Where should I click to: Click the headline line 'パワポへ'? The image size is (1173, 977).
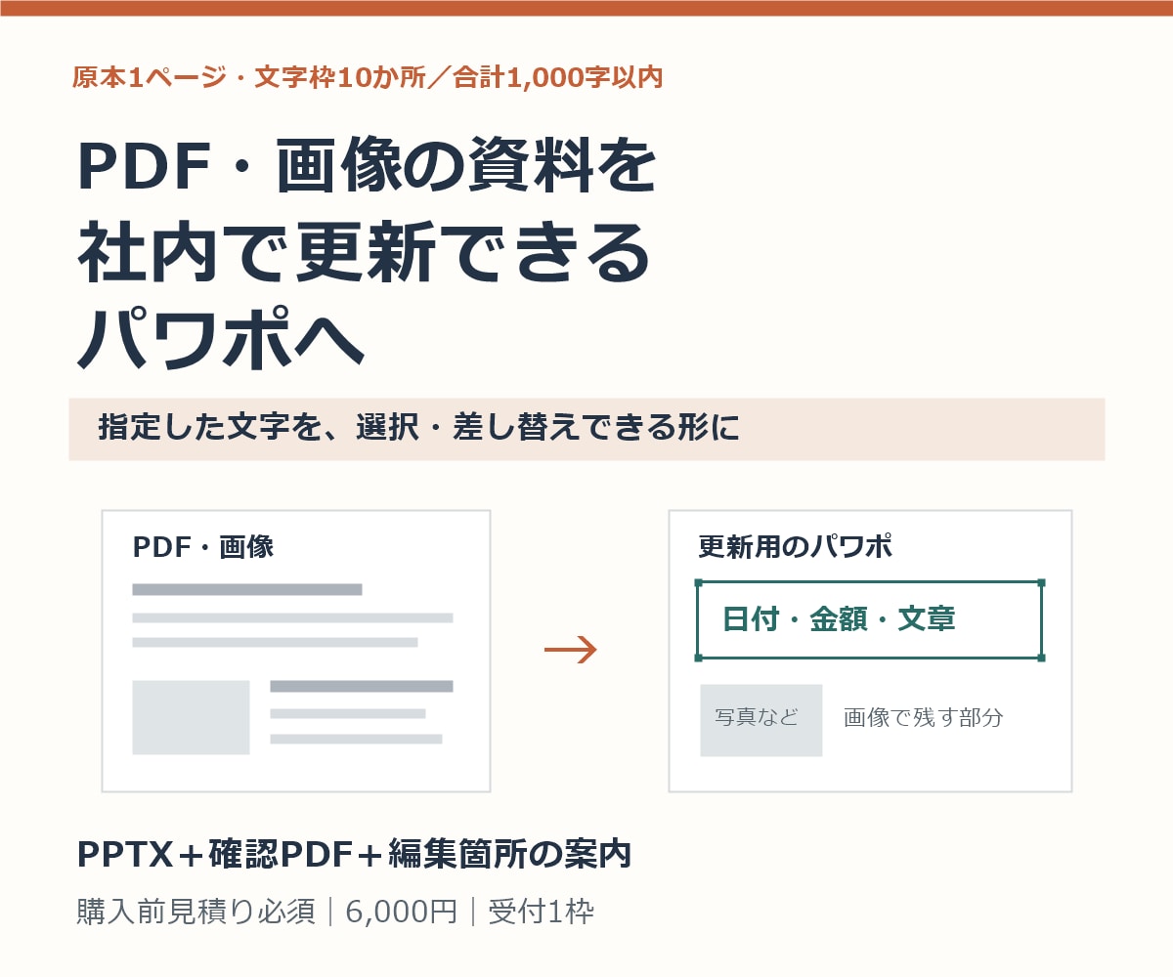(220, 339)
